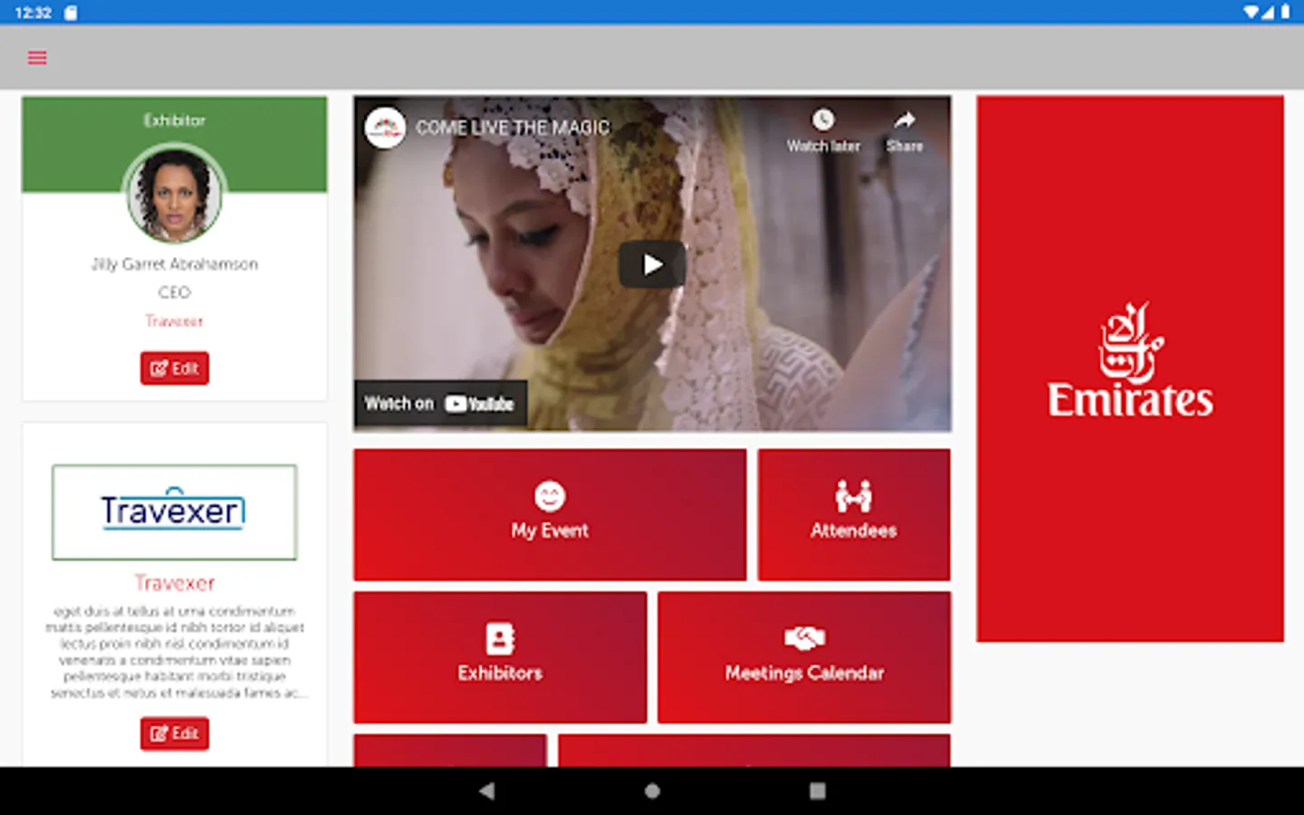Open the Exhibitors tile
1304x815 pixels.
(500, 657)
